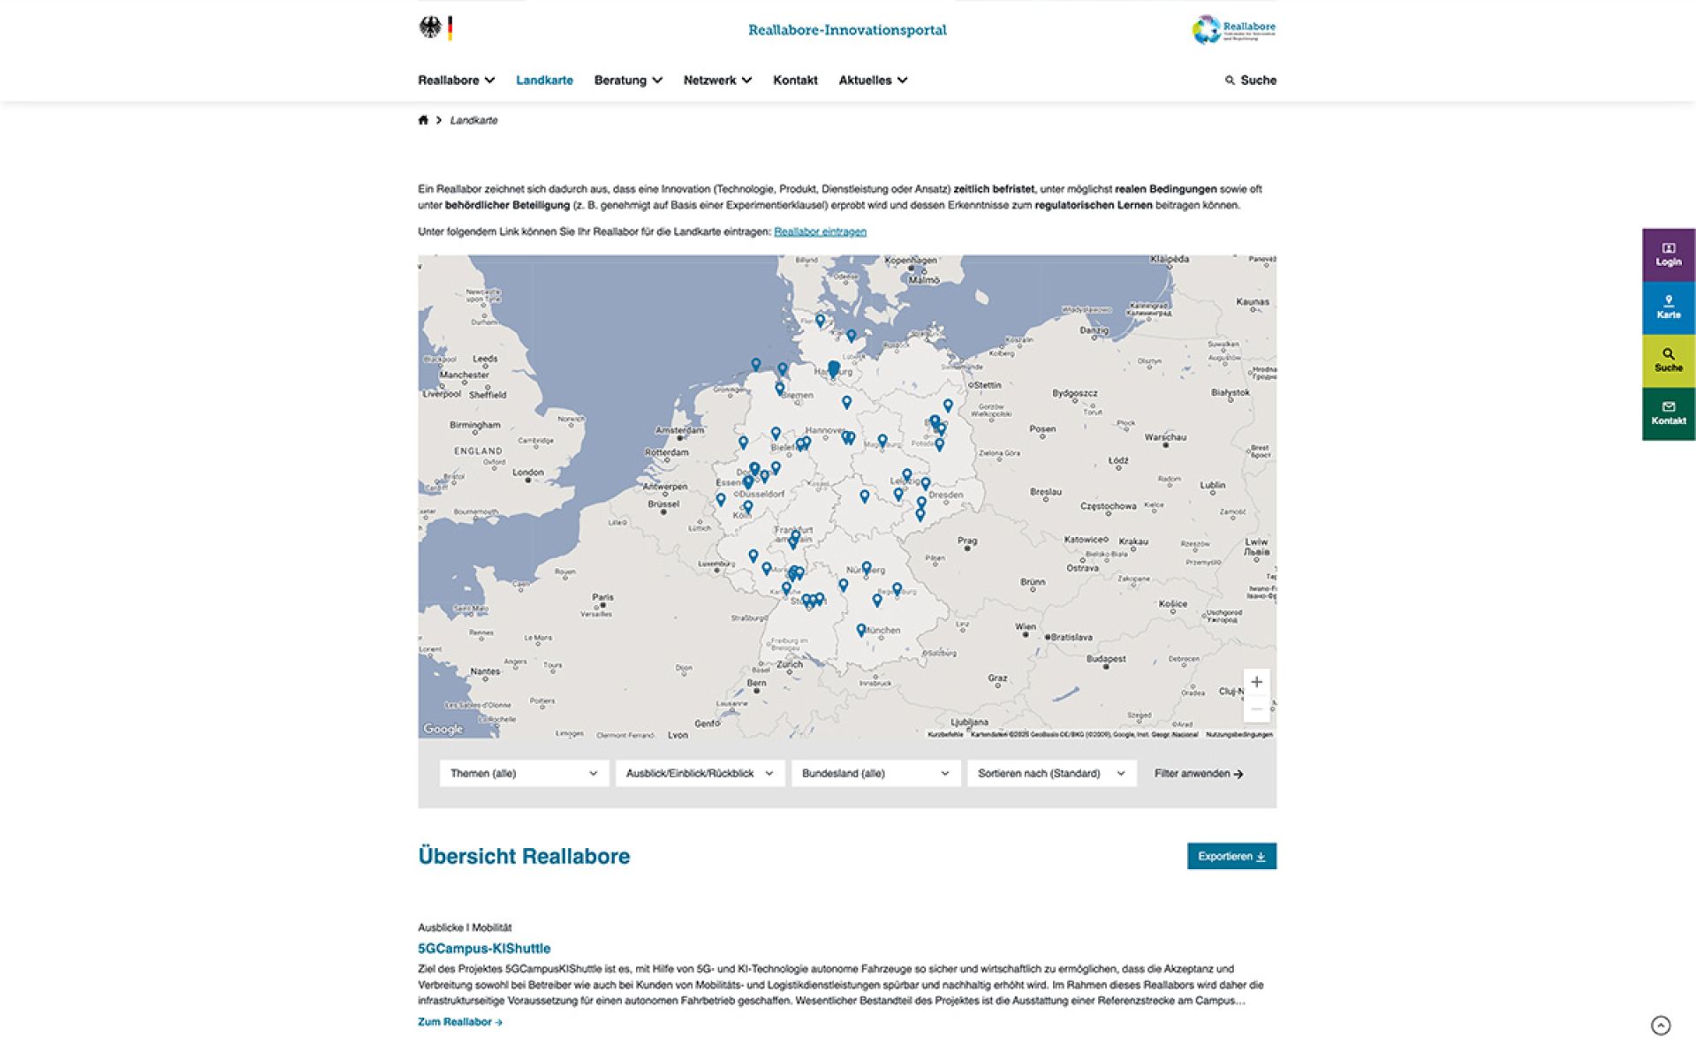Viewport: 1696px width, 1060px height.
Task: Follow the Reallabor eintragen link
Action: [820, 231]
